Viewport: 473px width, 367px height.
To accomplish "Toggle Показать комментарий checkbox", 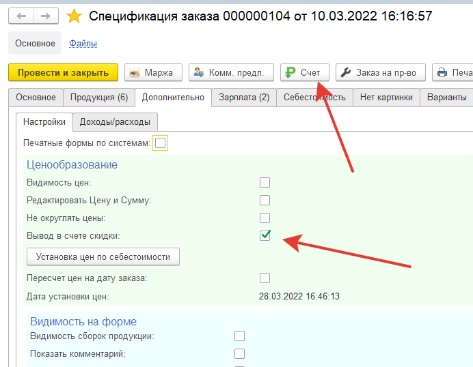I will click(239, 354).
